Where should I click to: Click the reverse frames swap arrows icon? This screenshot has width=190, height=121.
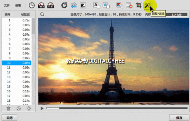tap(74, 5)
